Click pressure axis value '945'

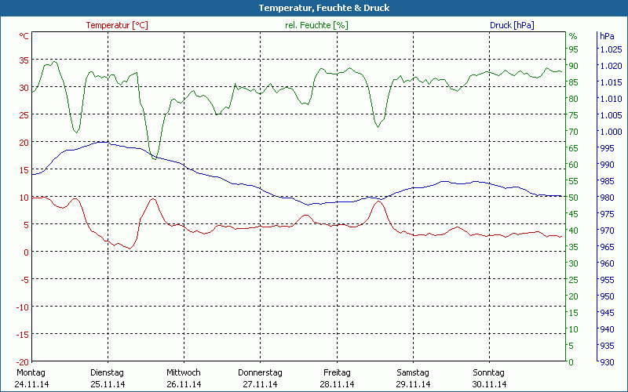607,313
